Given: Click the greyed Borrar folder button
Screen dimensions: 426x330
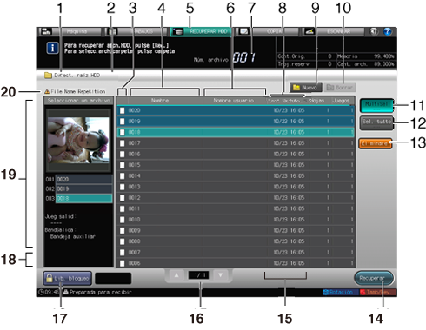Looking at the screenshot, I should tap(340, 88).
